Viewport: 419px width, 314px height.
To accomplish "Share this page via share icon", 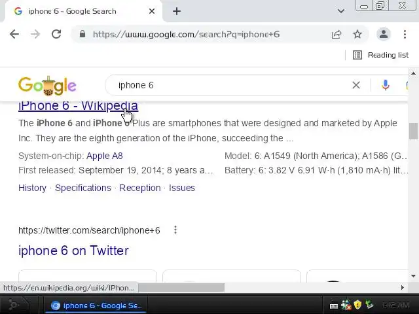I will (x=336, y=34).
